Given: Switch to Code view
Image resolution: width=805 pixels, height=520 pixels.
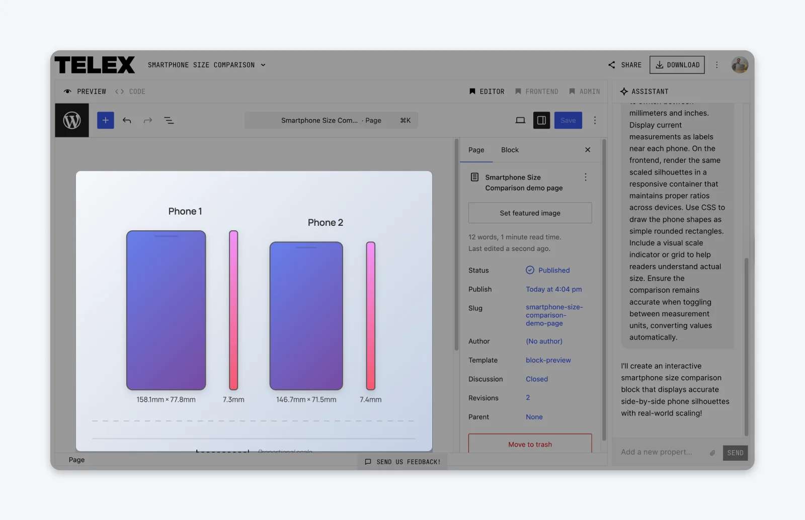Looking at the screenshot, I should pos(130,91).
